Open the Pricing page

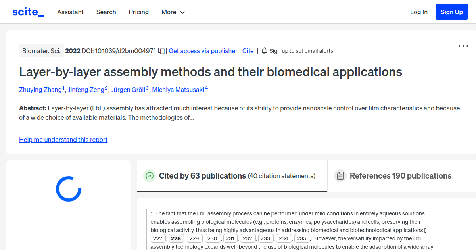click(x=138, y=12)
